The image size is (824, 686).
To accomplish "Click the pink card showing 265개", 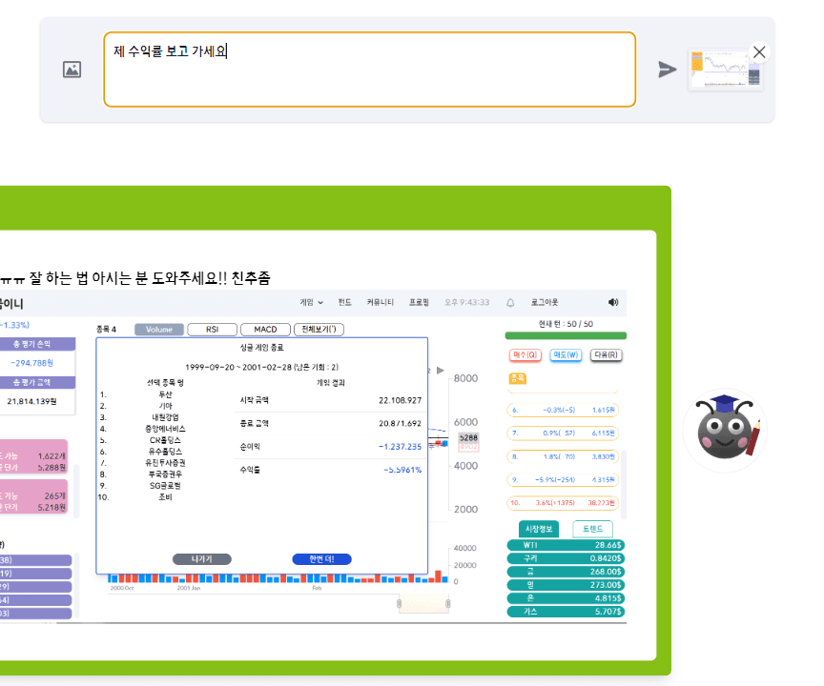I will click(34, 496).
